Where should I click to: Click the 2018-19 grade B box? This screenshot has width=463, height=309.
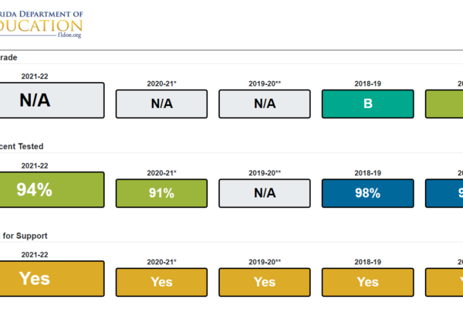pyautogui.click(x=367, y=104)
